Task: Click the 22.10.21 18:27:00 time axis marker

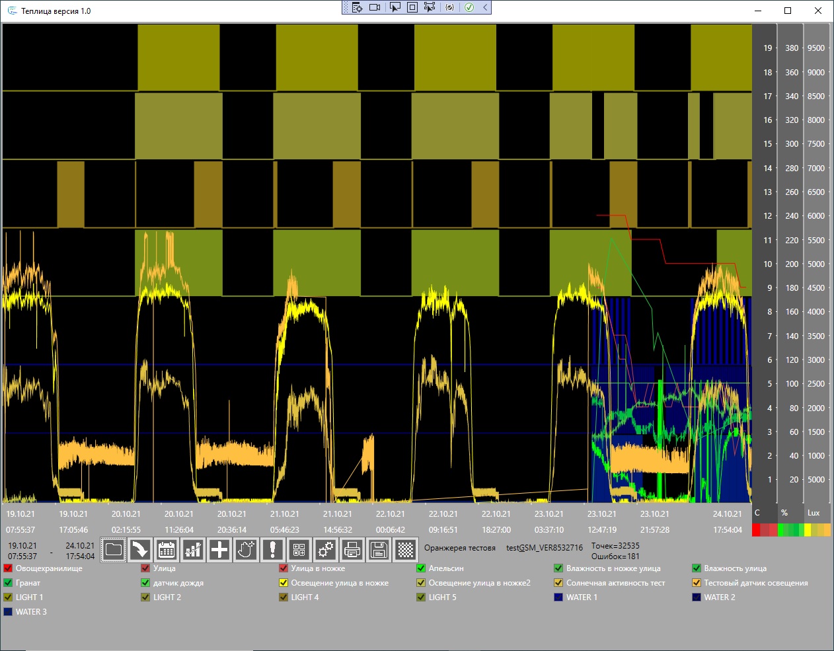Action: tap(496, 522)
